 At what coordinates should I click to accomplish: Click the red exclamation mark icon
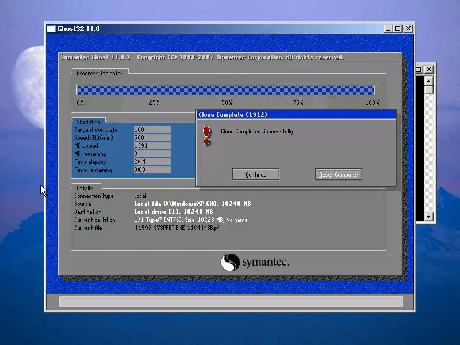click(x=206, y=136)
